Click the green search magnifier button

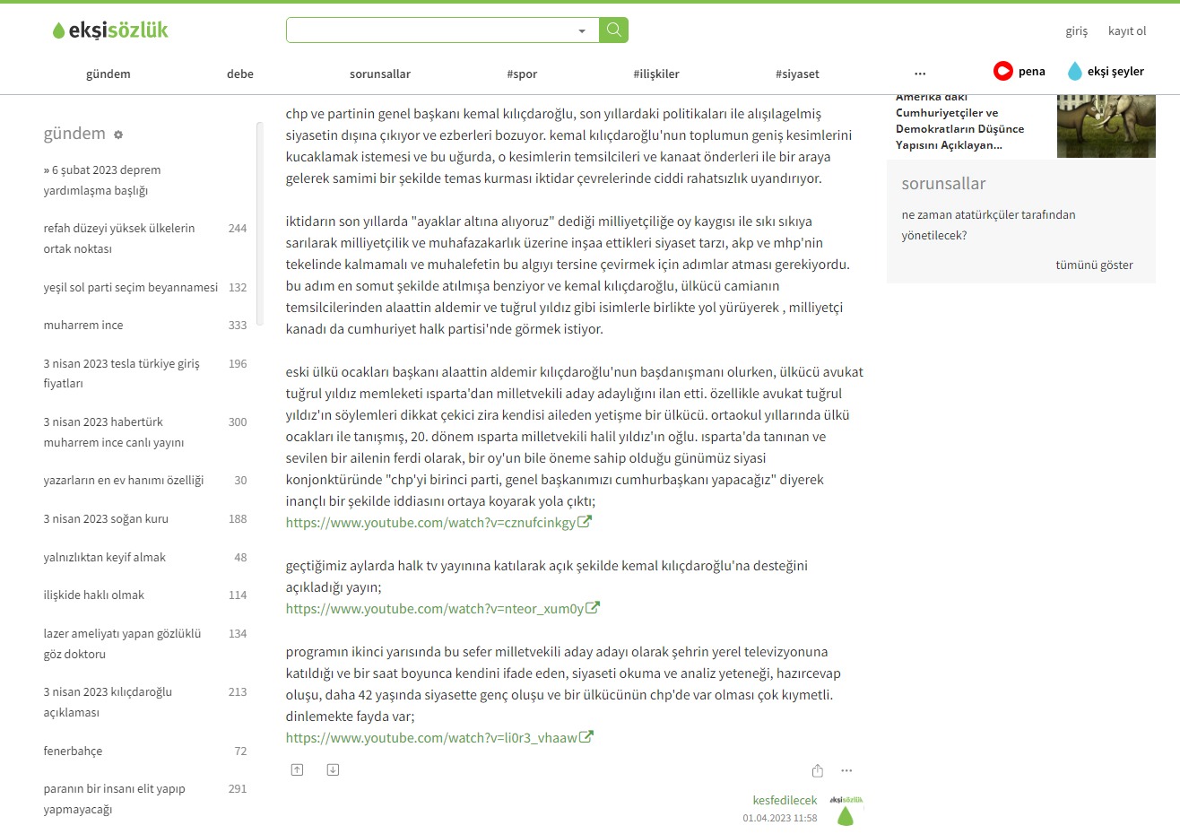(614, 30)
